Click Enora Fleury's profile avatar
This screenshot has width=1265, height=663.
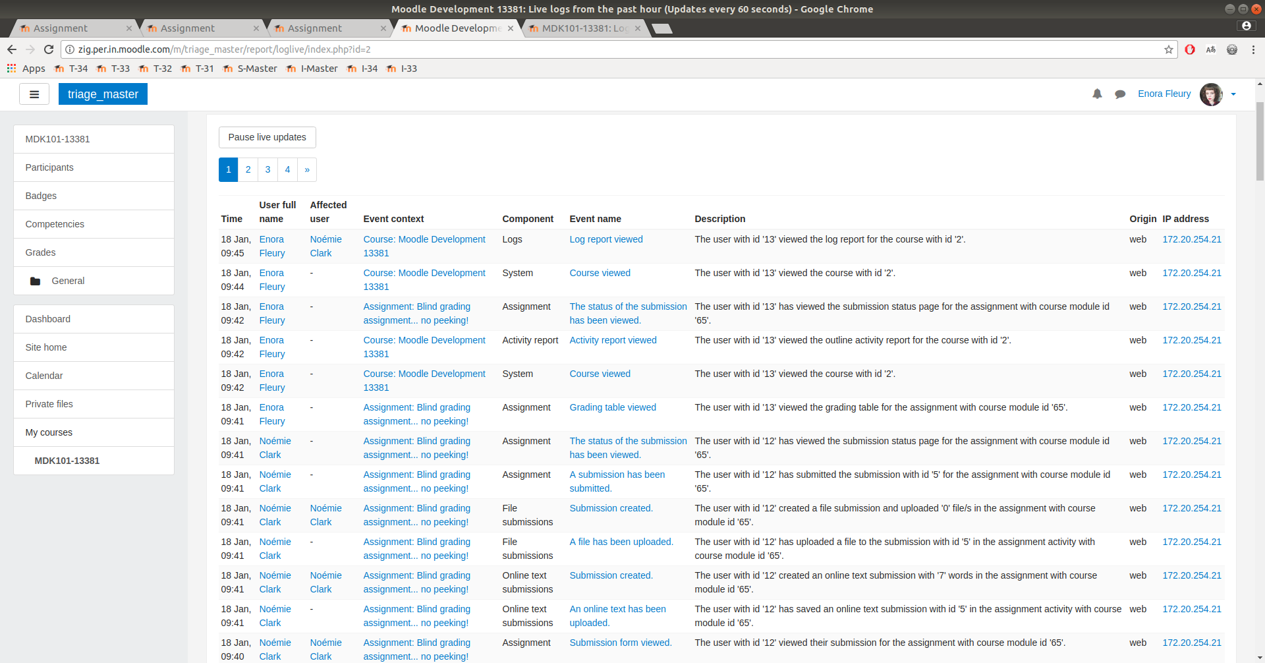1211,94
